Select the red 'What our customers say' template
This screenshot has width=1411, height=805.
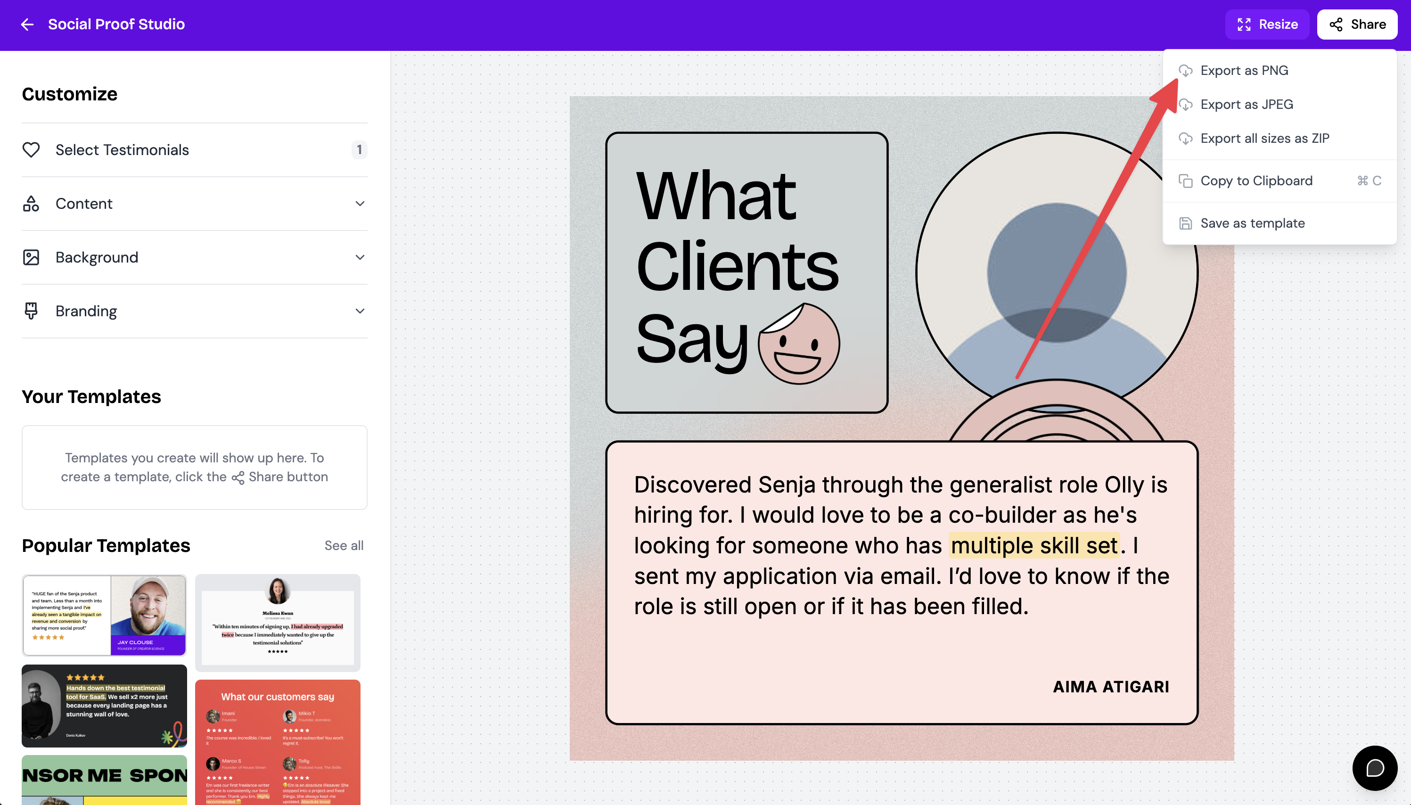[278, 742]
